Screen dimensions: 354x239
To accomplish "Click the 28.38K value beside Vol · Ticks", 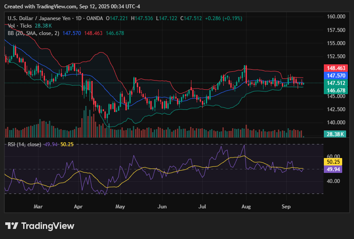I will pyautogui.click(x=43, y=26).
